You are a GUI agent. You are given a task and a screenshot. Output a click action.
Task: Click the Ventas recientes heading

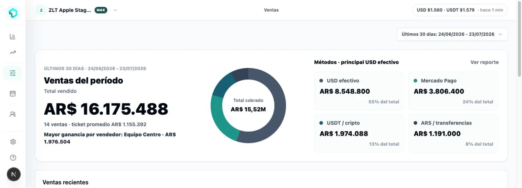click(65, 182)
